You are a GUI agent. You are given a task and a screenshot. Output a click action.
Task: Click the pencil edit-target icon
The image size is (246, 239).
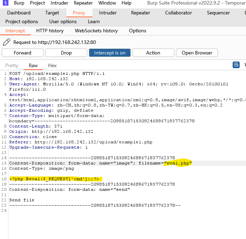7,42
